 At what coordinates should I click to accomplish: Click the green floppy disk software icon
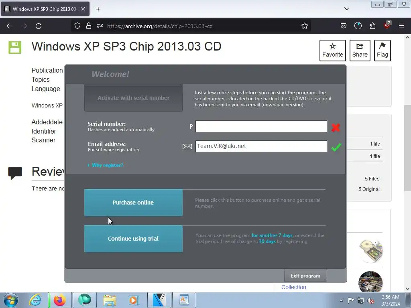15,47
